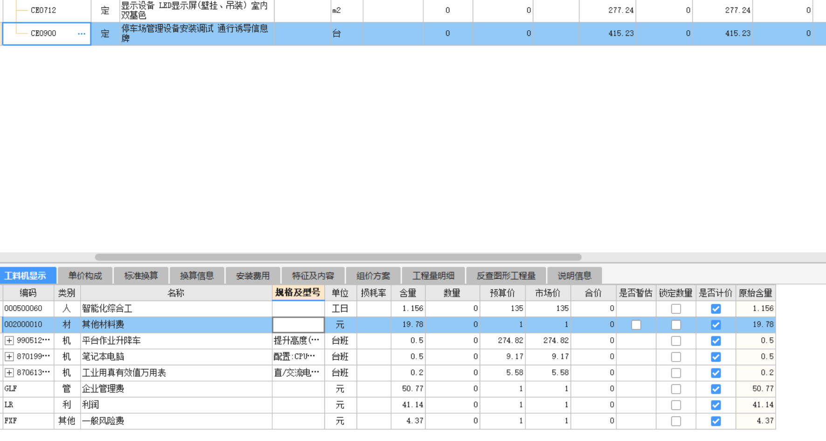Click code 000500060 cell

coord(28,308)
